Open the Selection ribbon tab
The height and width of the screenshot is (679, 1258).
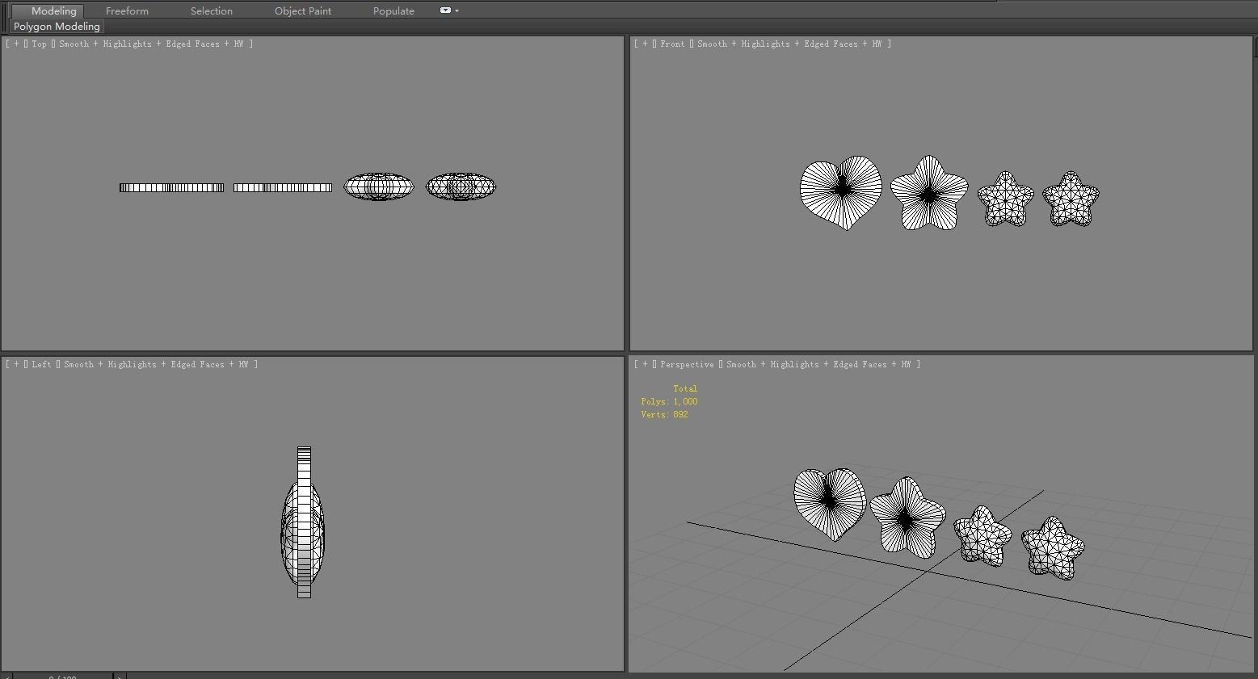point(211,10)
